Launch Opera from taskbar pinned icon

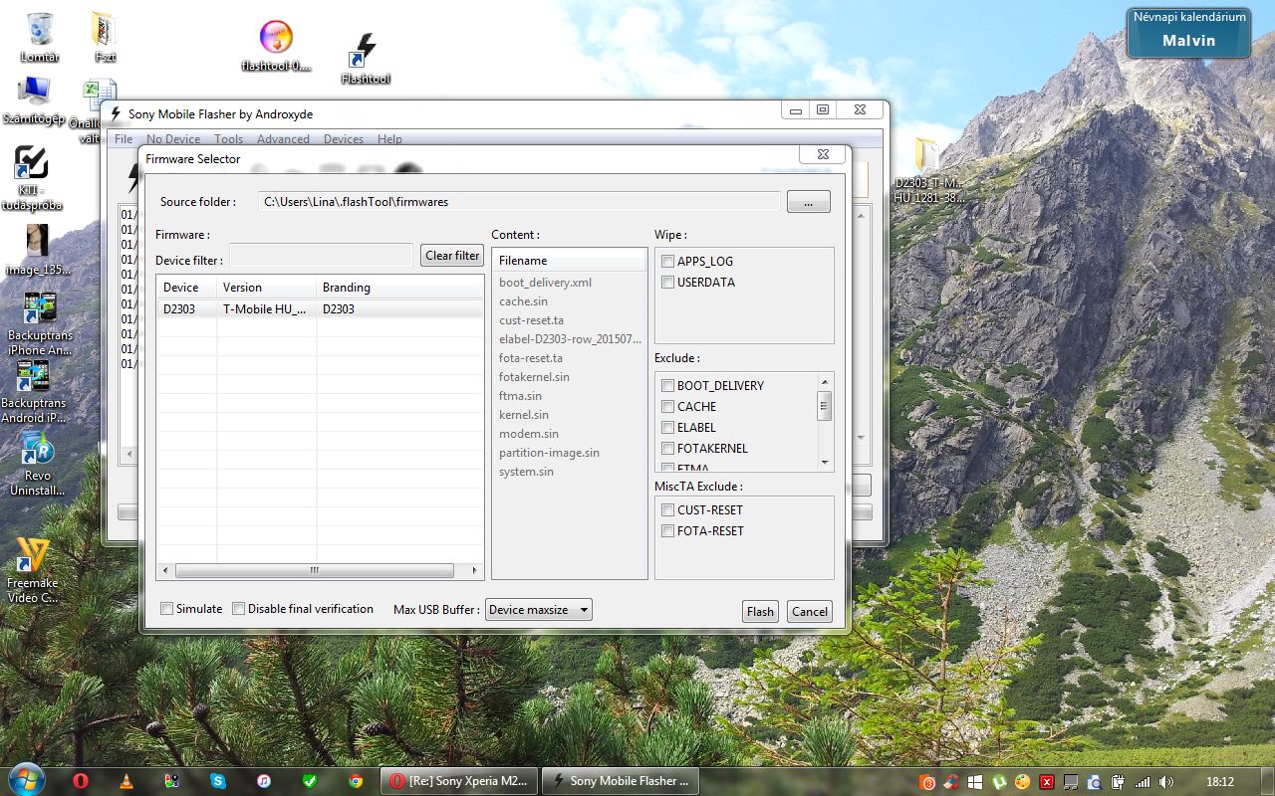click(x=81, y=781)
